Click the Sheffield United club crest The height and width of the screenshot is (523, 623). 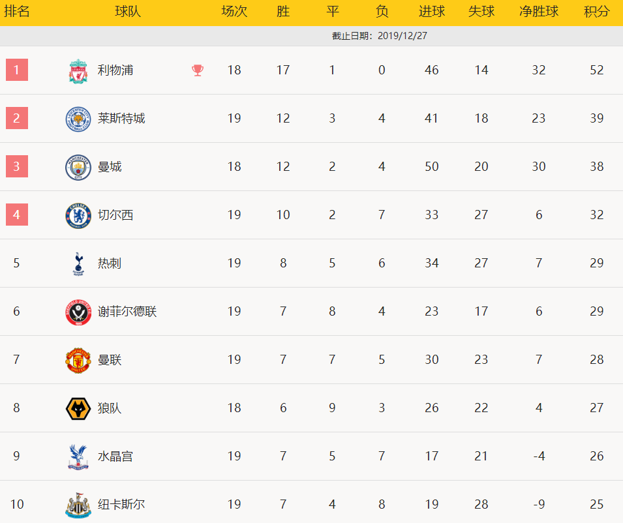(78, 312)
